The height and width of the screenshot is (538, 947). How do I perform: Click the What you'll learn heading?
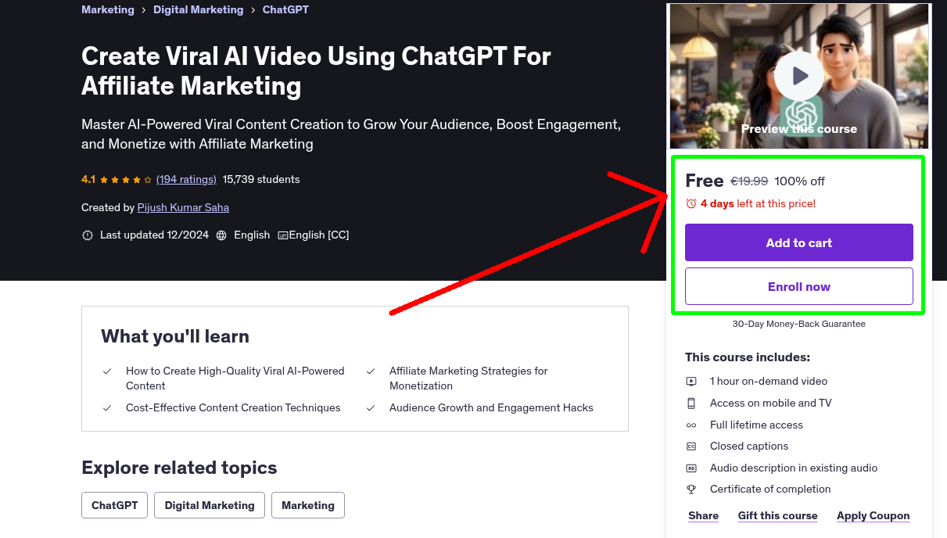[x=175, y=336]
